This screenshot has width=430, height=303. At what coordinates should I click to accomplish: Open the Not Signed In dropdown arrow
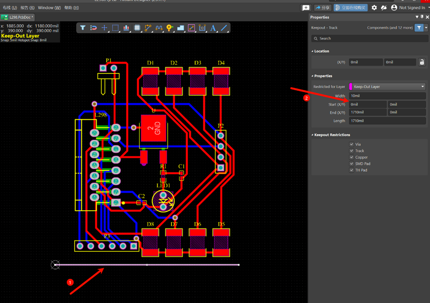pos(429,7)
